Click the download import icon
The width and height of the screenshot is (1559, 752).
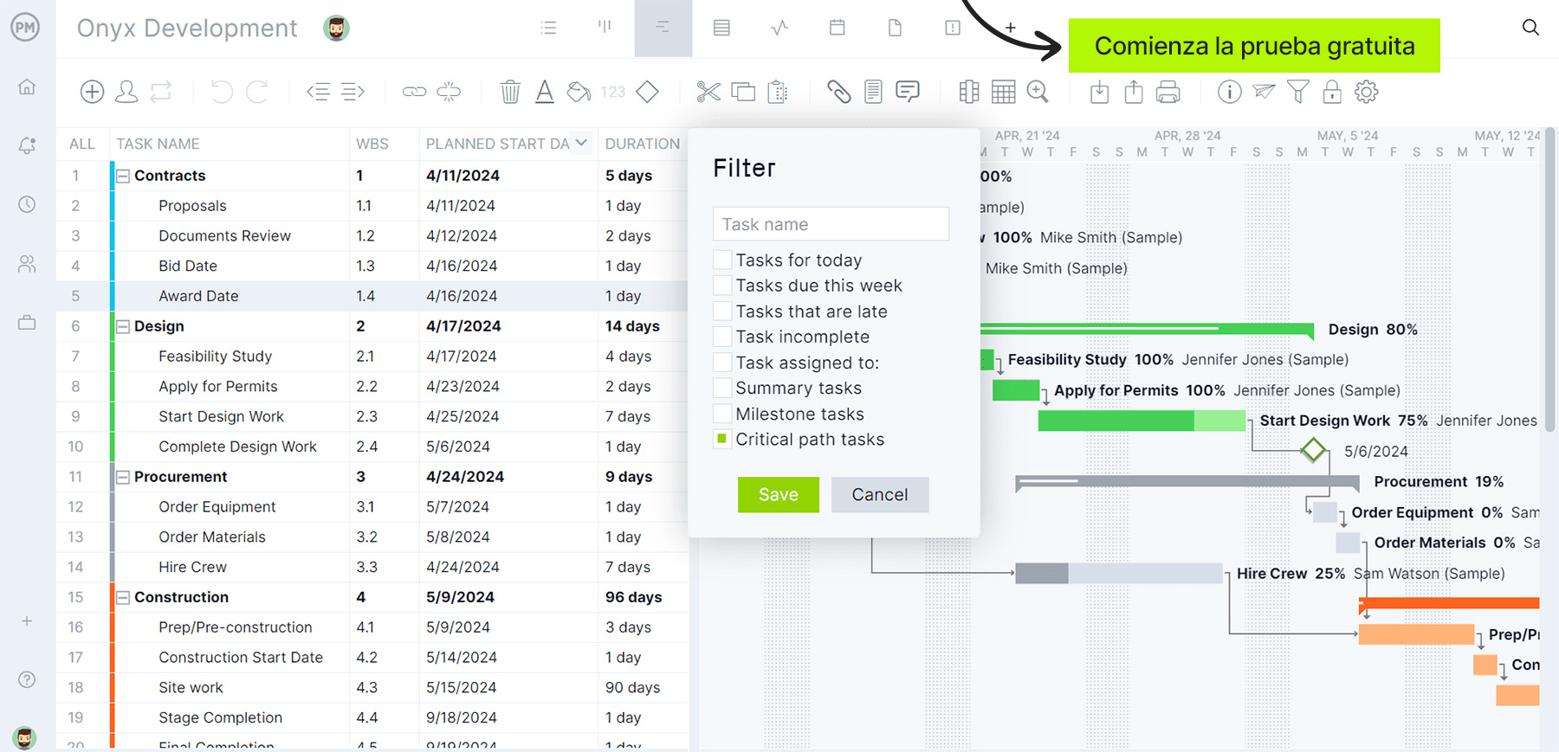click(x=1099, y=92)
